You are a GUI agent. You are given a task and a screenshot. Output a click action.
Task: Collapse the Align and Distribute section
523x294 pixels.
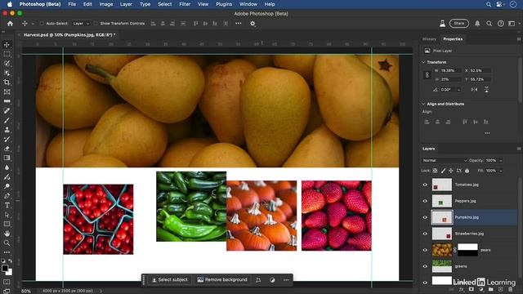tap(423, 104)
